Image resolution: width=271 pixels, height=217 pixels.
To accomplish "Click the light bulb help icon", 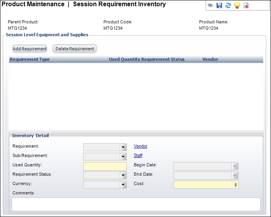I will 237,6.
